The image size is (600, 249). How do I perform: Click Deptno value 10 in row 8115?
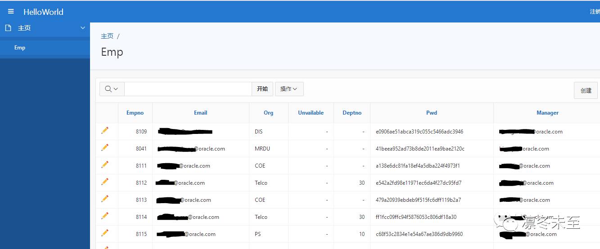tap(362, 234)
